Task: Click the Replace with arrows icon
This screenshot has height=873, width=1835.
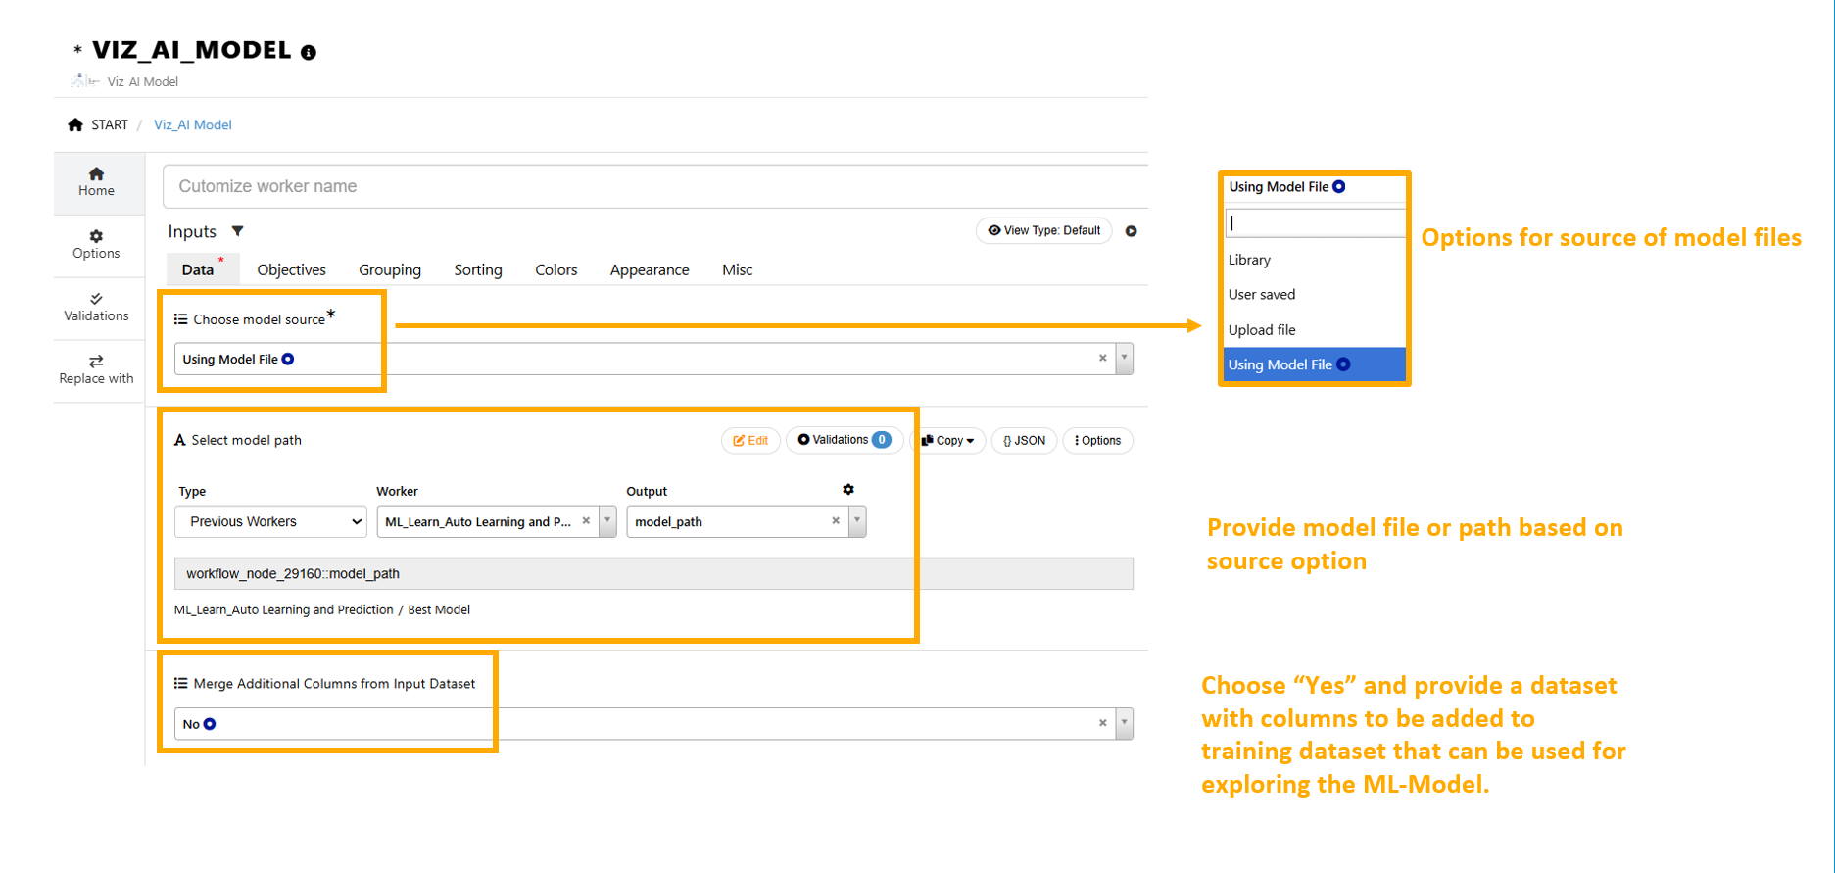Action: (x=96, y=362)
